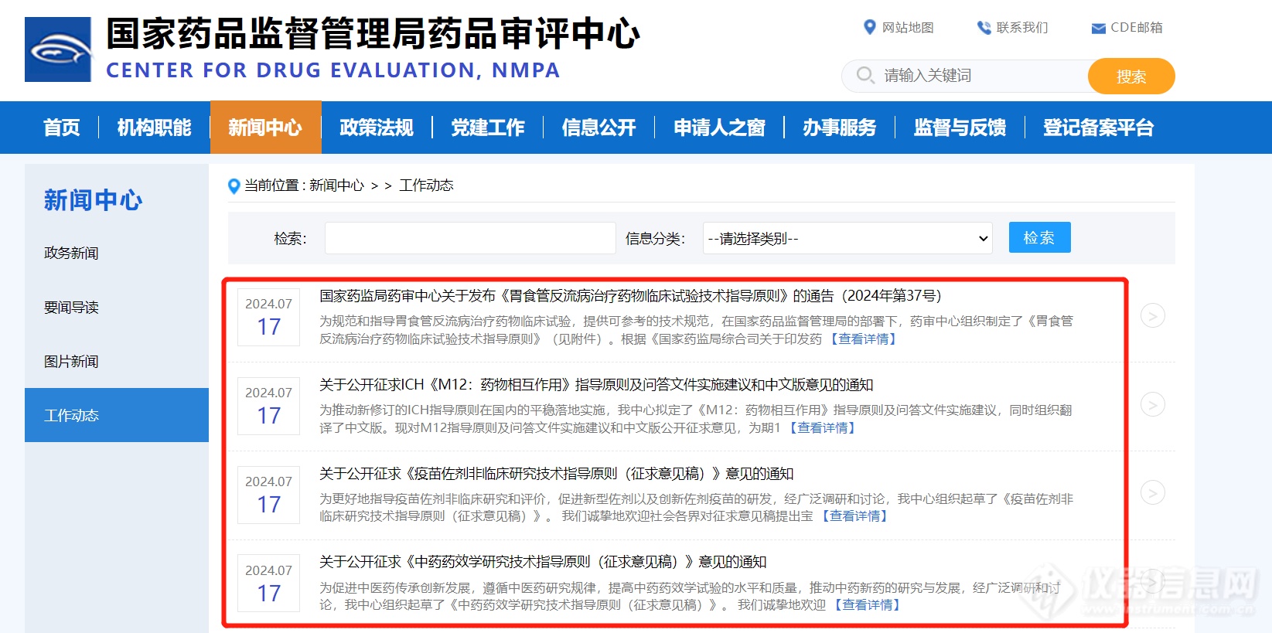Image resolution: width=1272 pixels, height=633 pixels.
Task: Select 图片新闻 in the sidebar
Action: click(71, 361)
